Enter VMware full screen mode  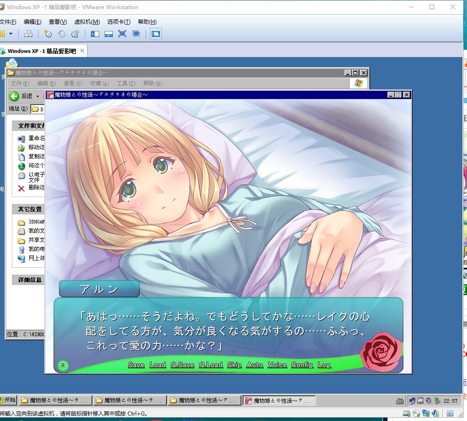pyautogui.click(x=122, y=34)
